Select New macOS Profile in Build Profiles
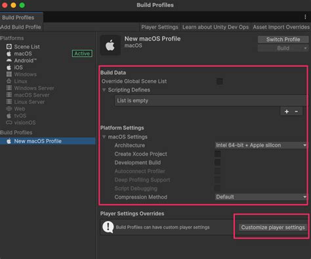Viewport: 311px width, 259px height. [48, 141]
